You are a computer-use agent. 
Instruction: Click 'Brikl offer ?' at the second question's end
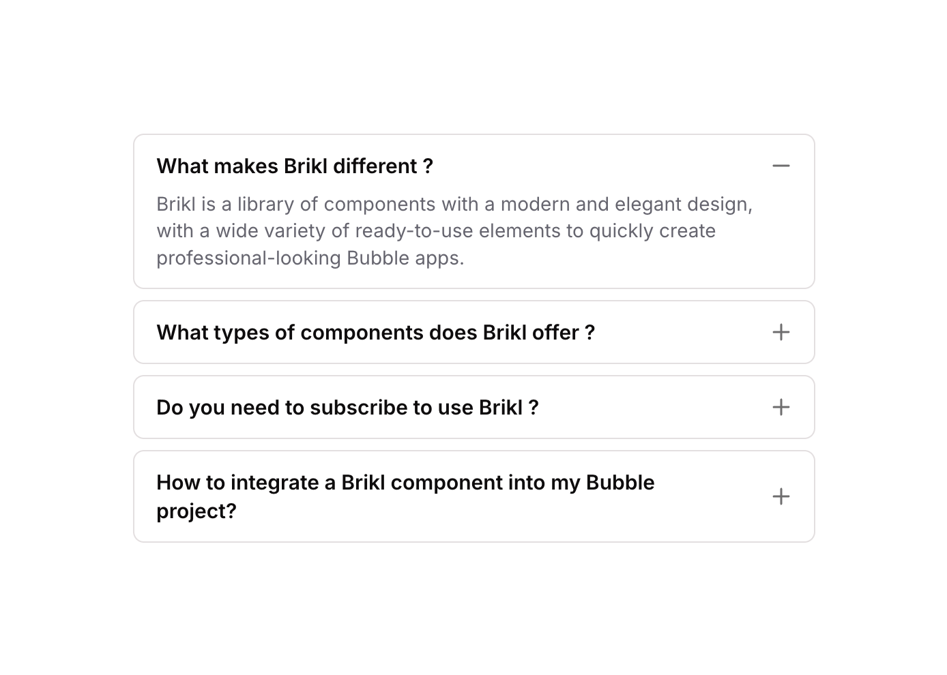[538, 333]
